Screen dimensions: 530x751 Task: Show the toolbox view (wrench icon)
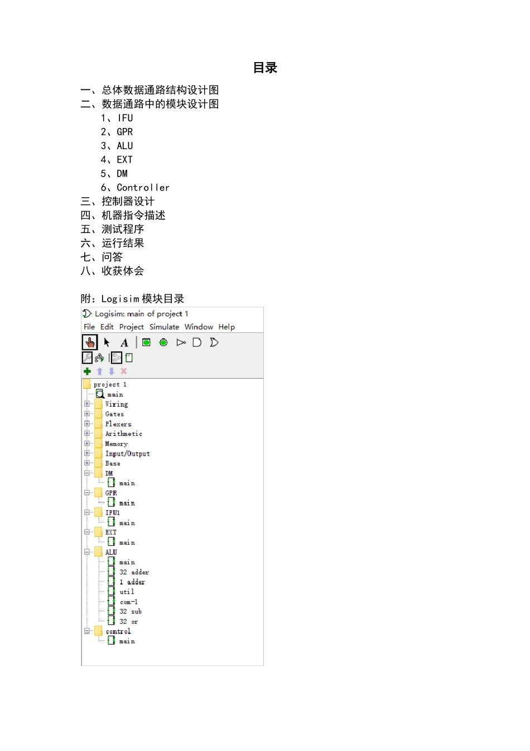pyautogui.click(x=88, y=357)
